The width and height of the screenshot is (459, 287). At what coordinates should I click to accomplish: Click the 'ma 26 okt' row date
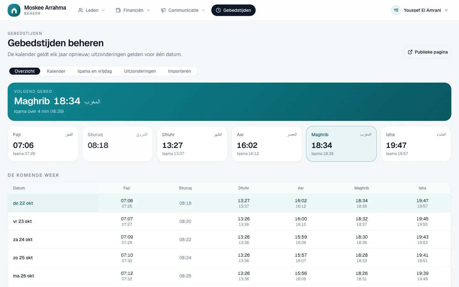[x=24, y=276]
